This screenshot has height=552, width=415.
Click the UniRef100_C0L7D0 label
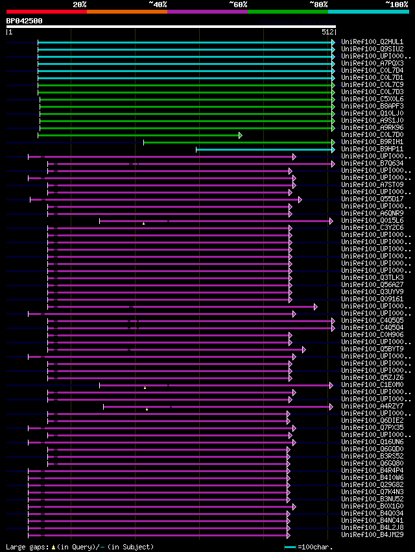(372, 134)
